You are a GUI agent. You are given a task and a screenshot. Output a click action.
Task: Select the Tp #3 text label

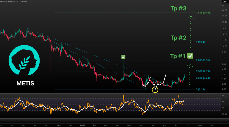coord(178,8)
